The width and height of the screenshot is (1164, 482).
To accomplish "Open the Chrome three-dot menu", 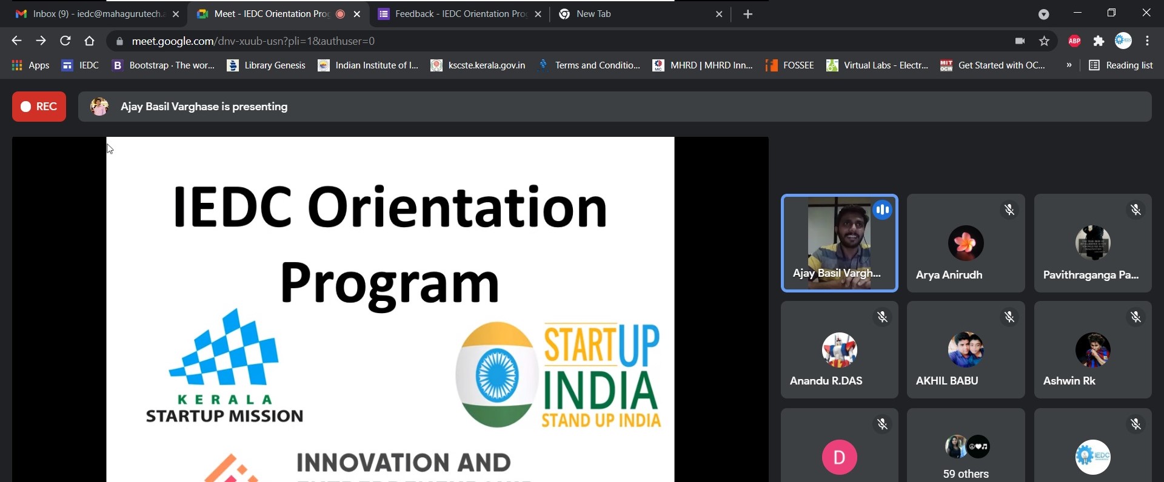I will pyautogui.click(x=1147, y=41).
